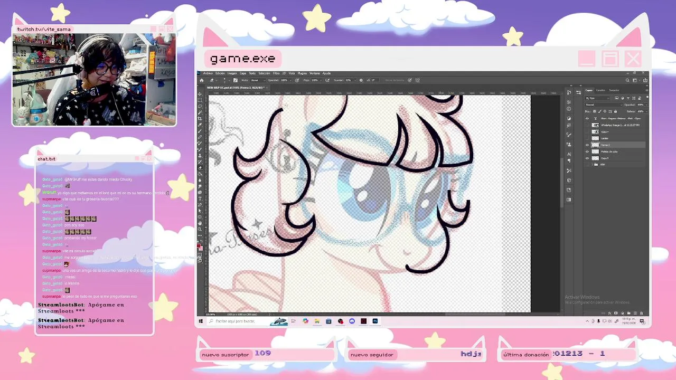The height and width of the screenshot is (380, 676).
Task: Select the Zoom tool in toolbar
Action: [x=200, y=229]
